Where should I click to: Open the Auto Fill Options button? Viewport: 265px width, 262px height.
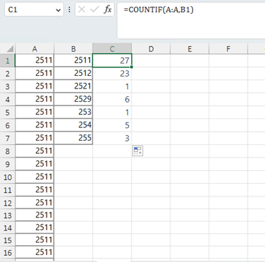(138, 151)
